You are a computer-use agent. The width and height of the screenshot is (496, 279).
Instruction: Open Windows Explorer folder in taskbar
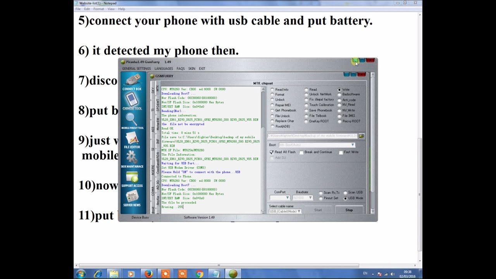point(114,274)
